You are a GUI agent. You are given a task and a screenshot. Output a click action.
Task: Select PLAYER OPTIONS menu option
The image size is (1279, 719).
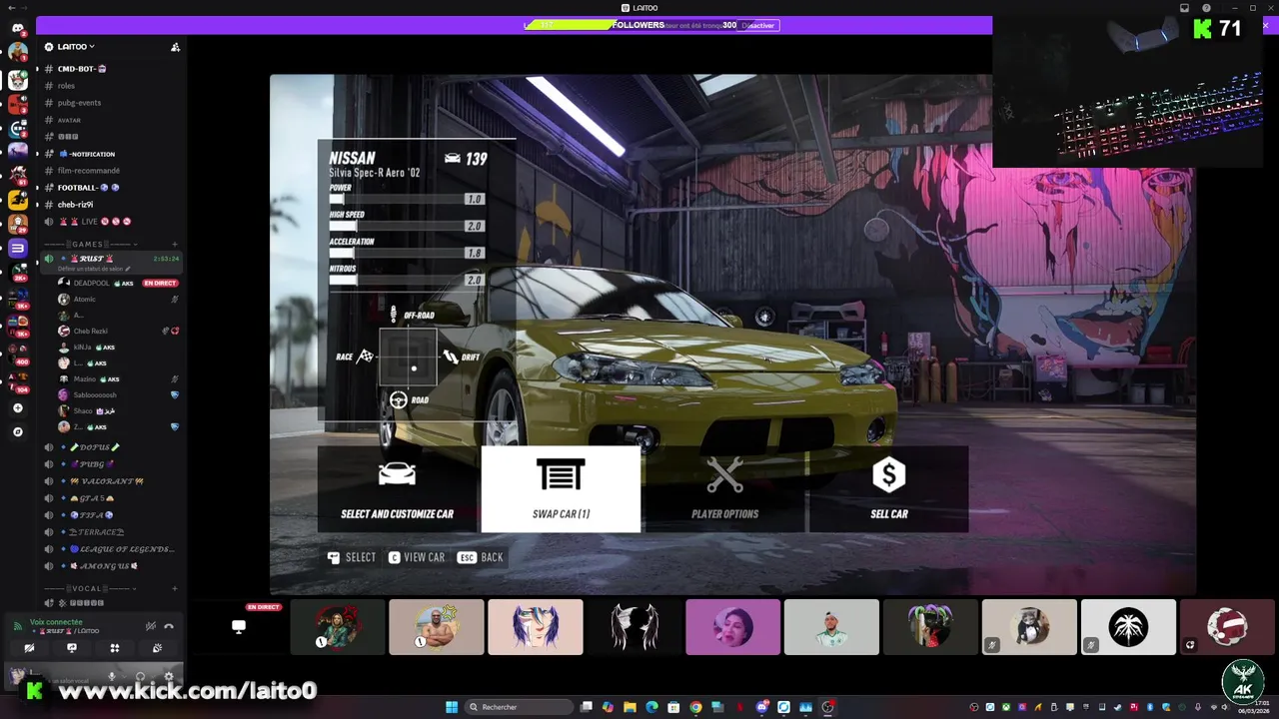[724, 489]
